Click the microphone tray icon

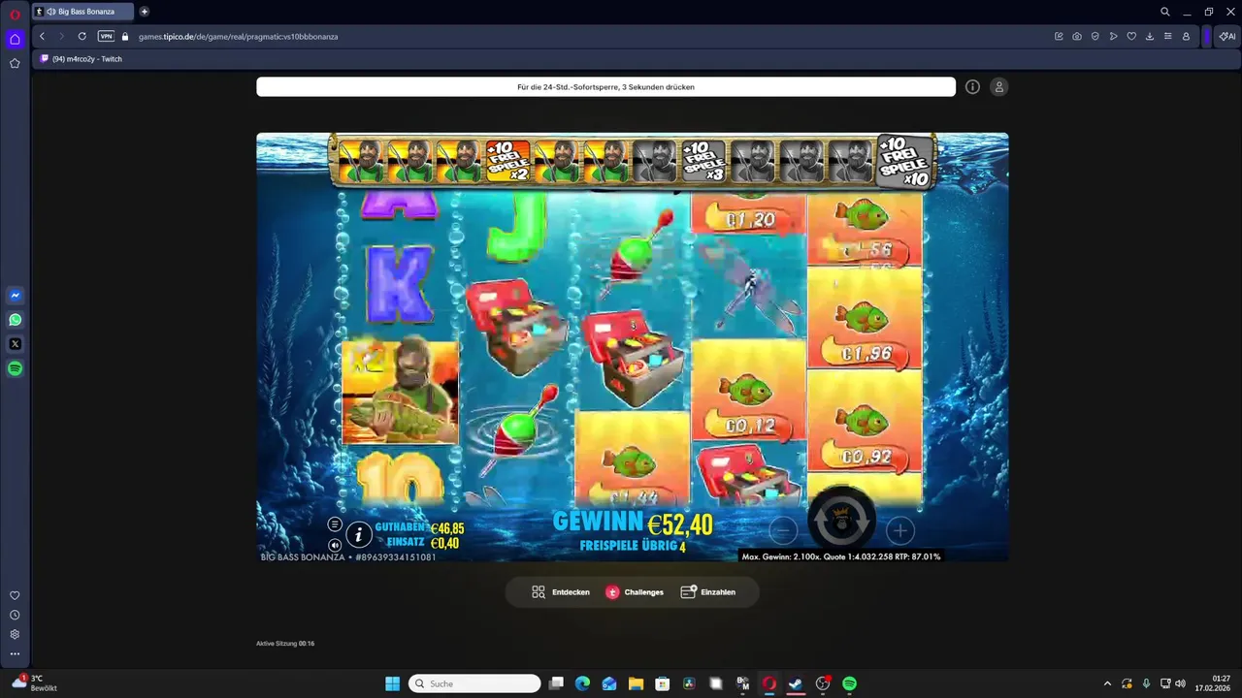pos(1146,683)
